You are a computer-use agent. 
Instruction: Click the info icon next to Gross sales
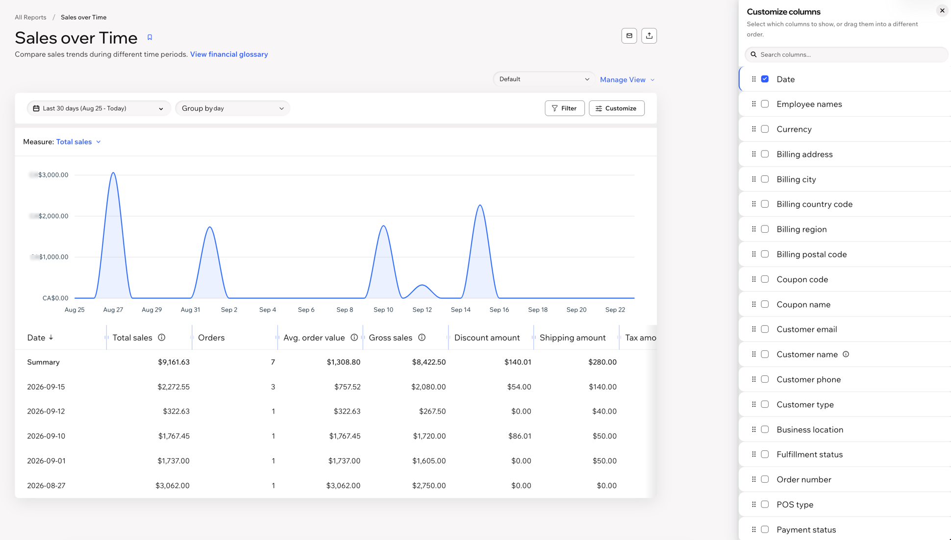click(422, 338)
